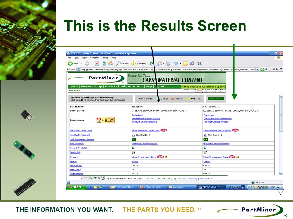This screenshot has width=293, height=219.
Task: Open the Search magnifier in IE toolbar
Action: tap(122, 64)
